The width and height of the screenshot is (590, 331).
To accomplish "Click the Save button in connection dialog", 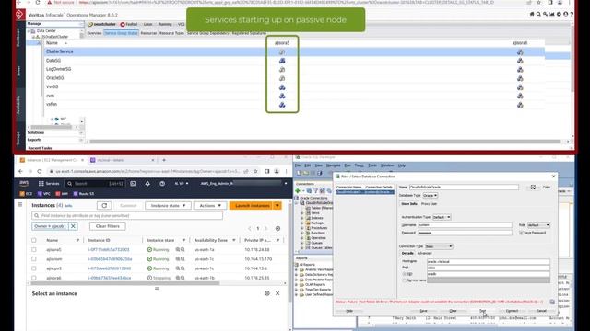I will (x=423, y=311).
